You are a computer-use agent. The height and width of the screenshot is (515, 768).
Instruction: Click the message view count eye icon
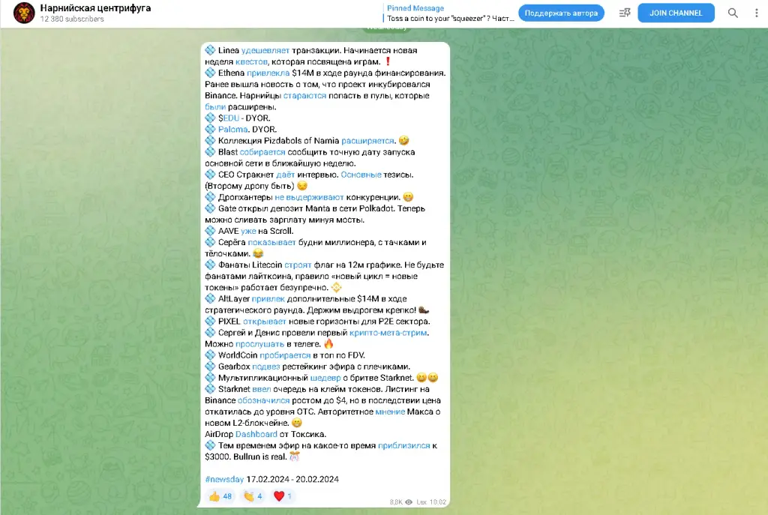pyautogui.click(x=409, y=502)
